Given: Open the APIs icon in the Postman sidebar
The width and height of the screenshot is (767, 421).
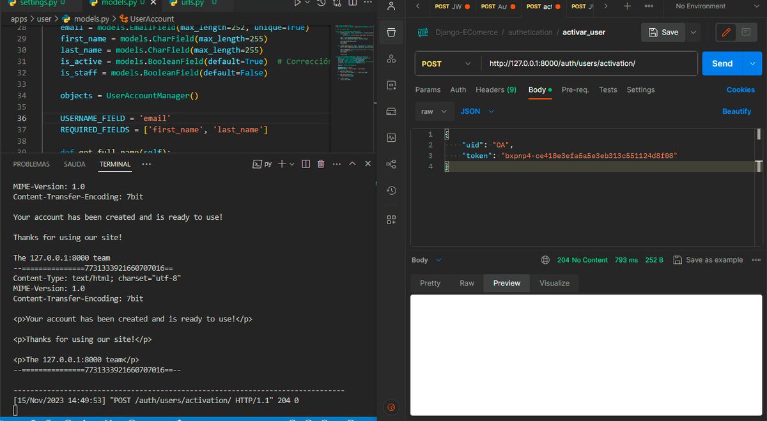Looking at the screenshot, I should (391, 59).
